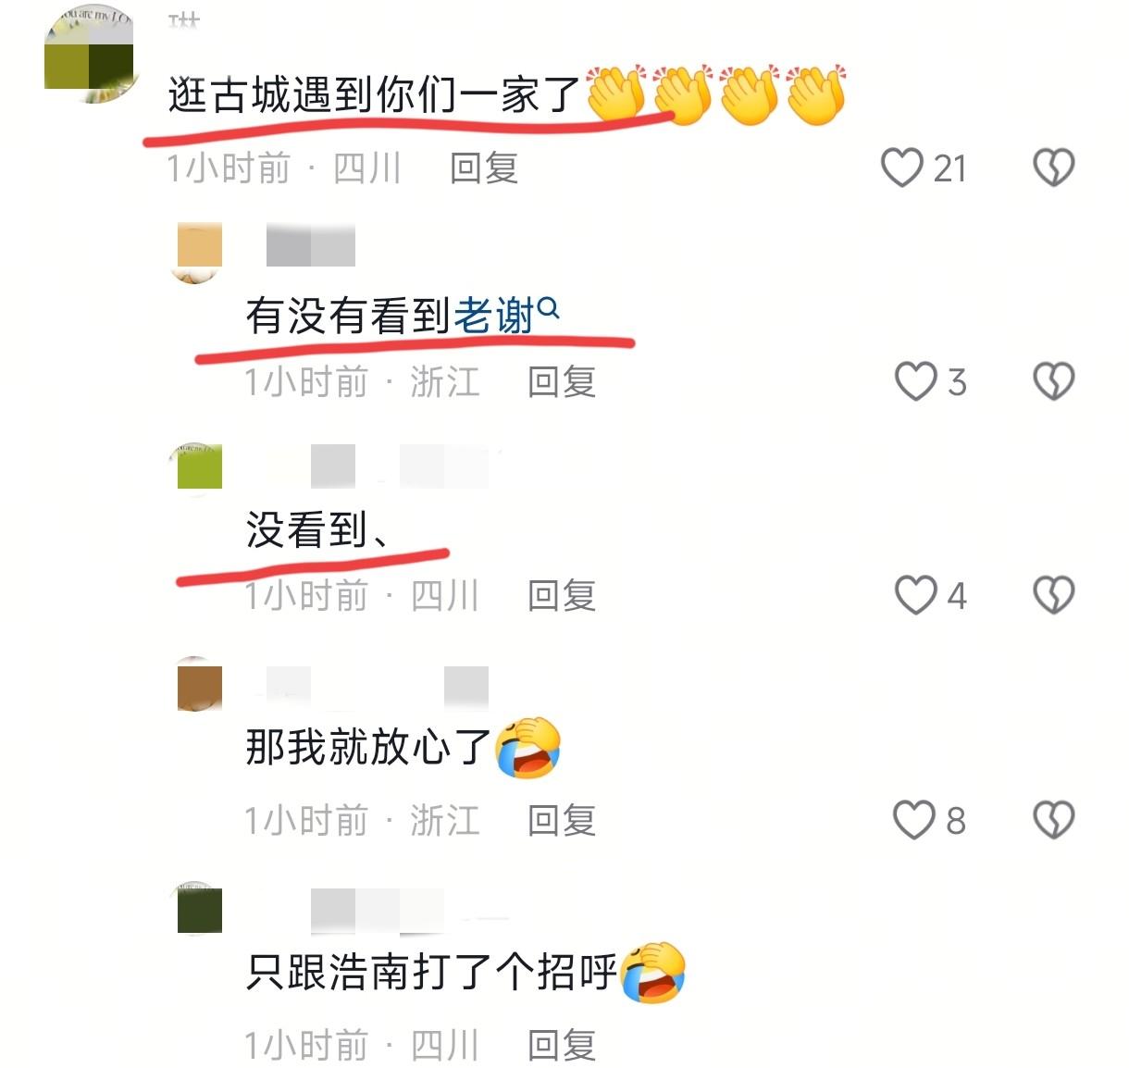Dislike the 有没有看到老谢 reply
The width and height of the screenshot is (1129, 1068).
(1053, 380)
